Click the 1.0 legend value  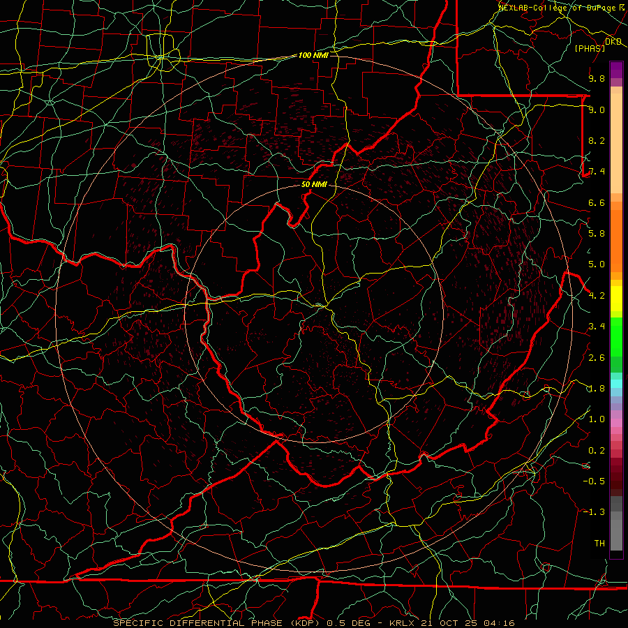pyautogui.click(x=597, y=419)
